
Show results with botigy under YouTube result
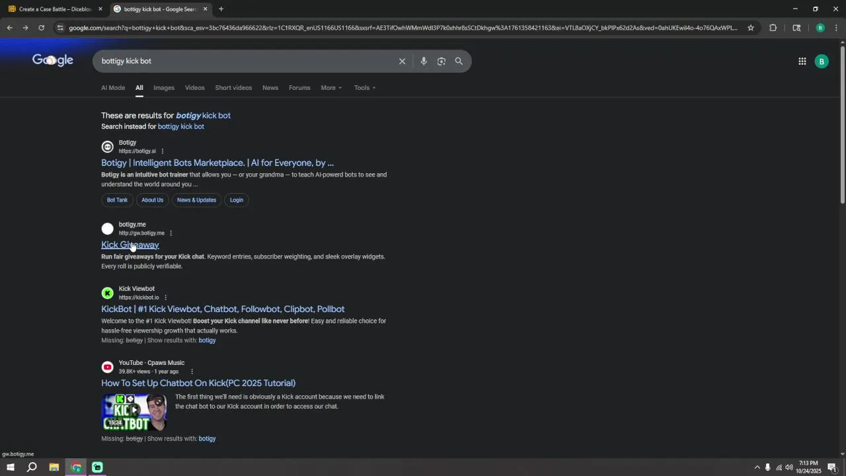pyautogui.click(x=207, y=439)
